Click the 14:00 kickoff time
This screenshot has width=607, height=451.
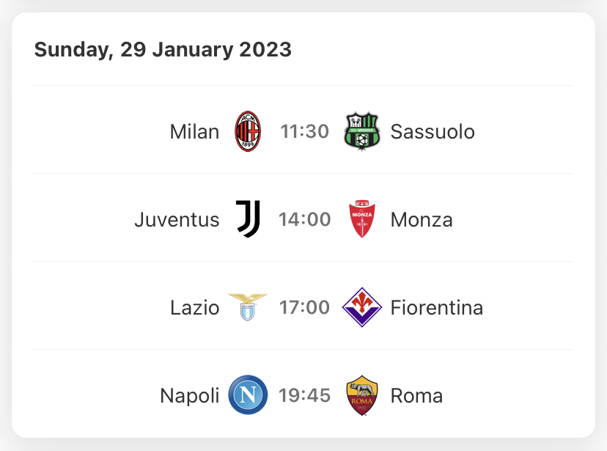[x=305, y=219]
